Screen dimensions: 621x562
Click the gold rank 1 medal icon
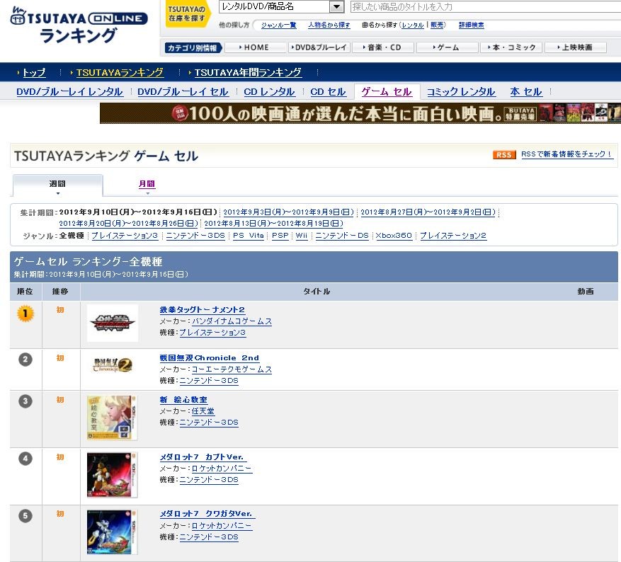[x=25, y=314]
